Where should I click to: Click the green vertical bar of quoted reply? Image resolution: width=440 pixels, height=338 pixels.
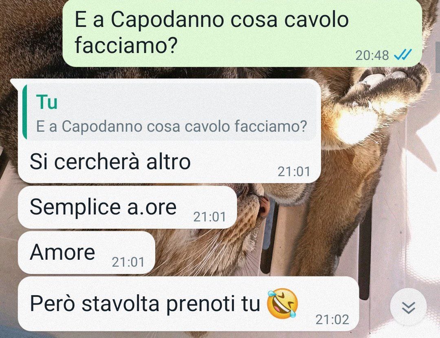click(x=25, y=112)
